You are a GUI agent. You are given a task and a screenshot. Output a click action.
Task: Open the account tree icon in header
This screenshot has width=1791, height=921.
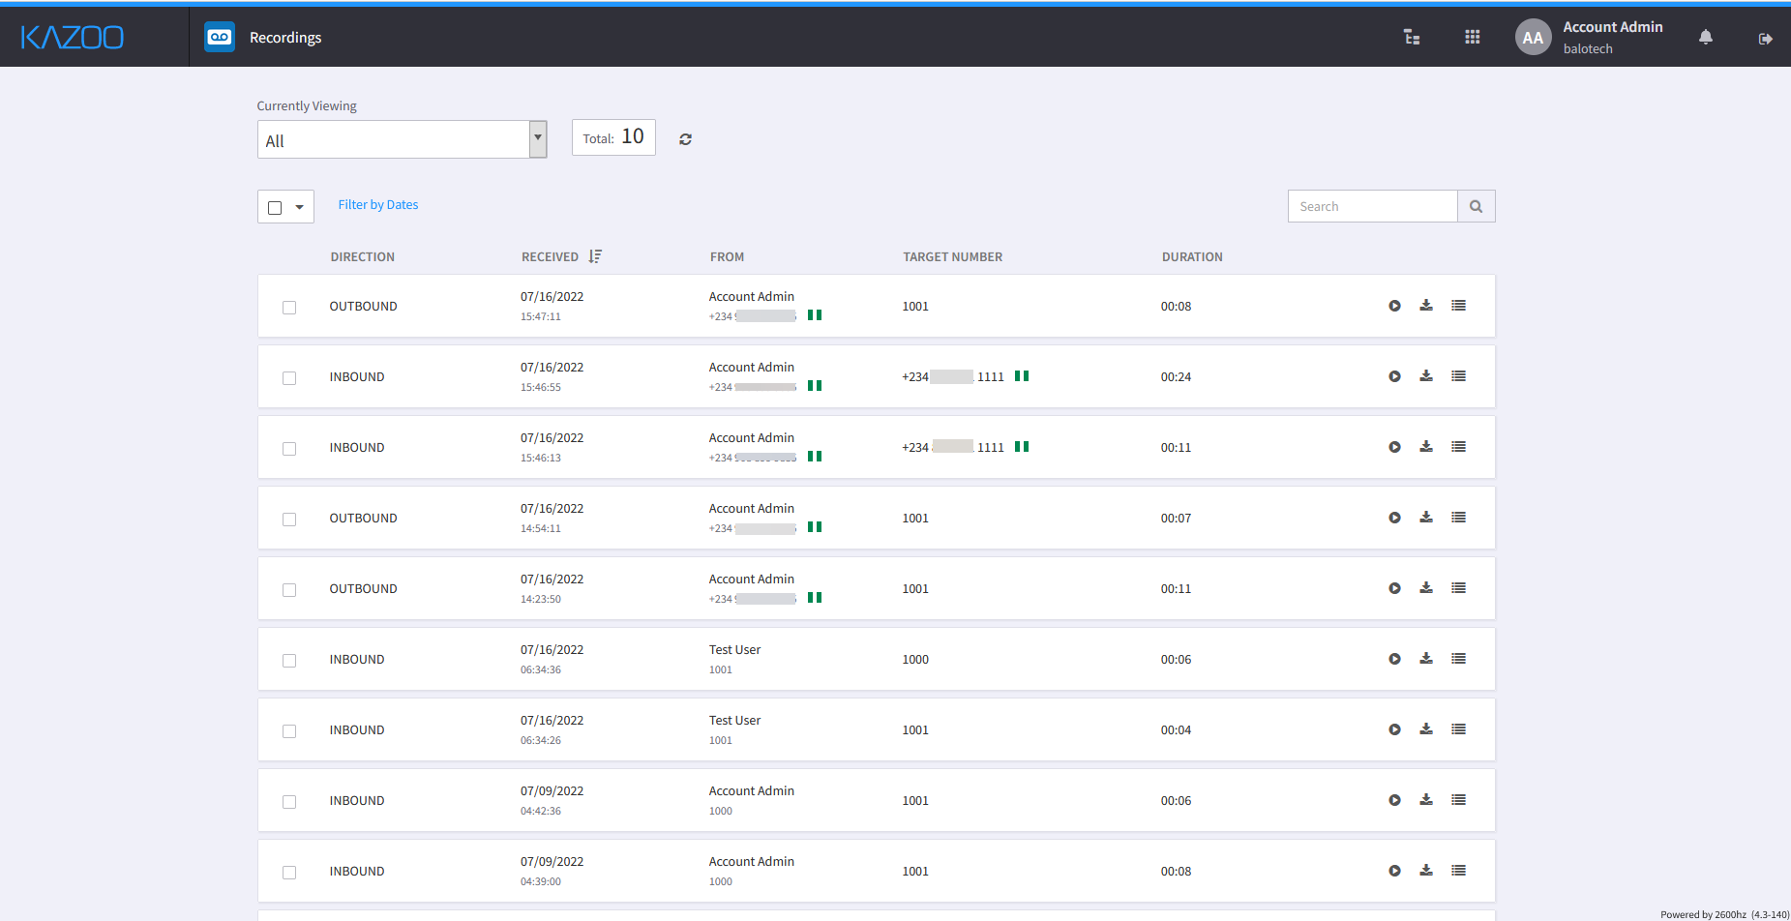pos(1412,38)
